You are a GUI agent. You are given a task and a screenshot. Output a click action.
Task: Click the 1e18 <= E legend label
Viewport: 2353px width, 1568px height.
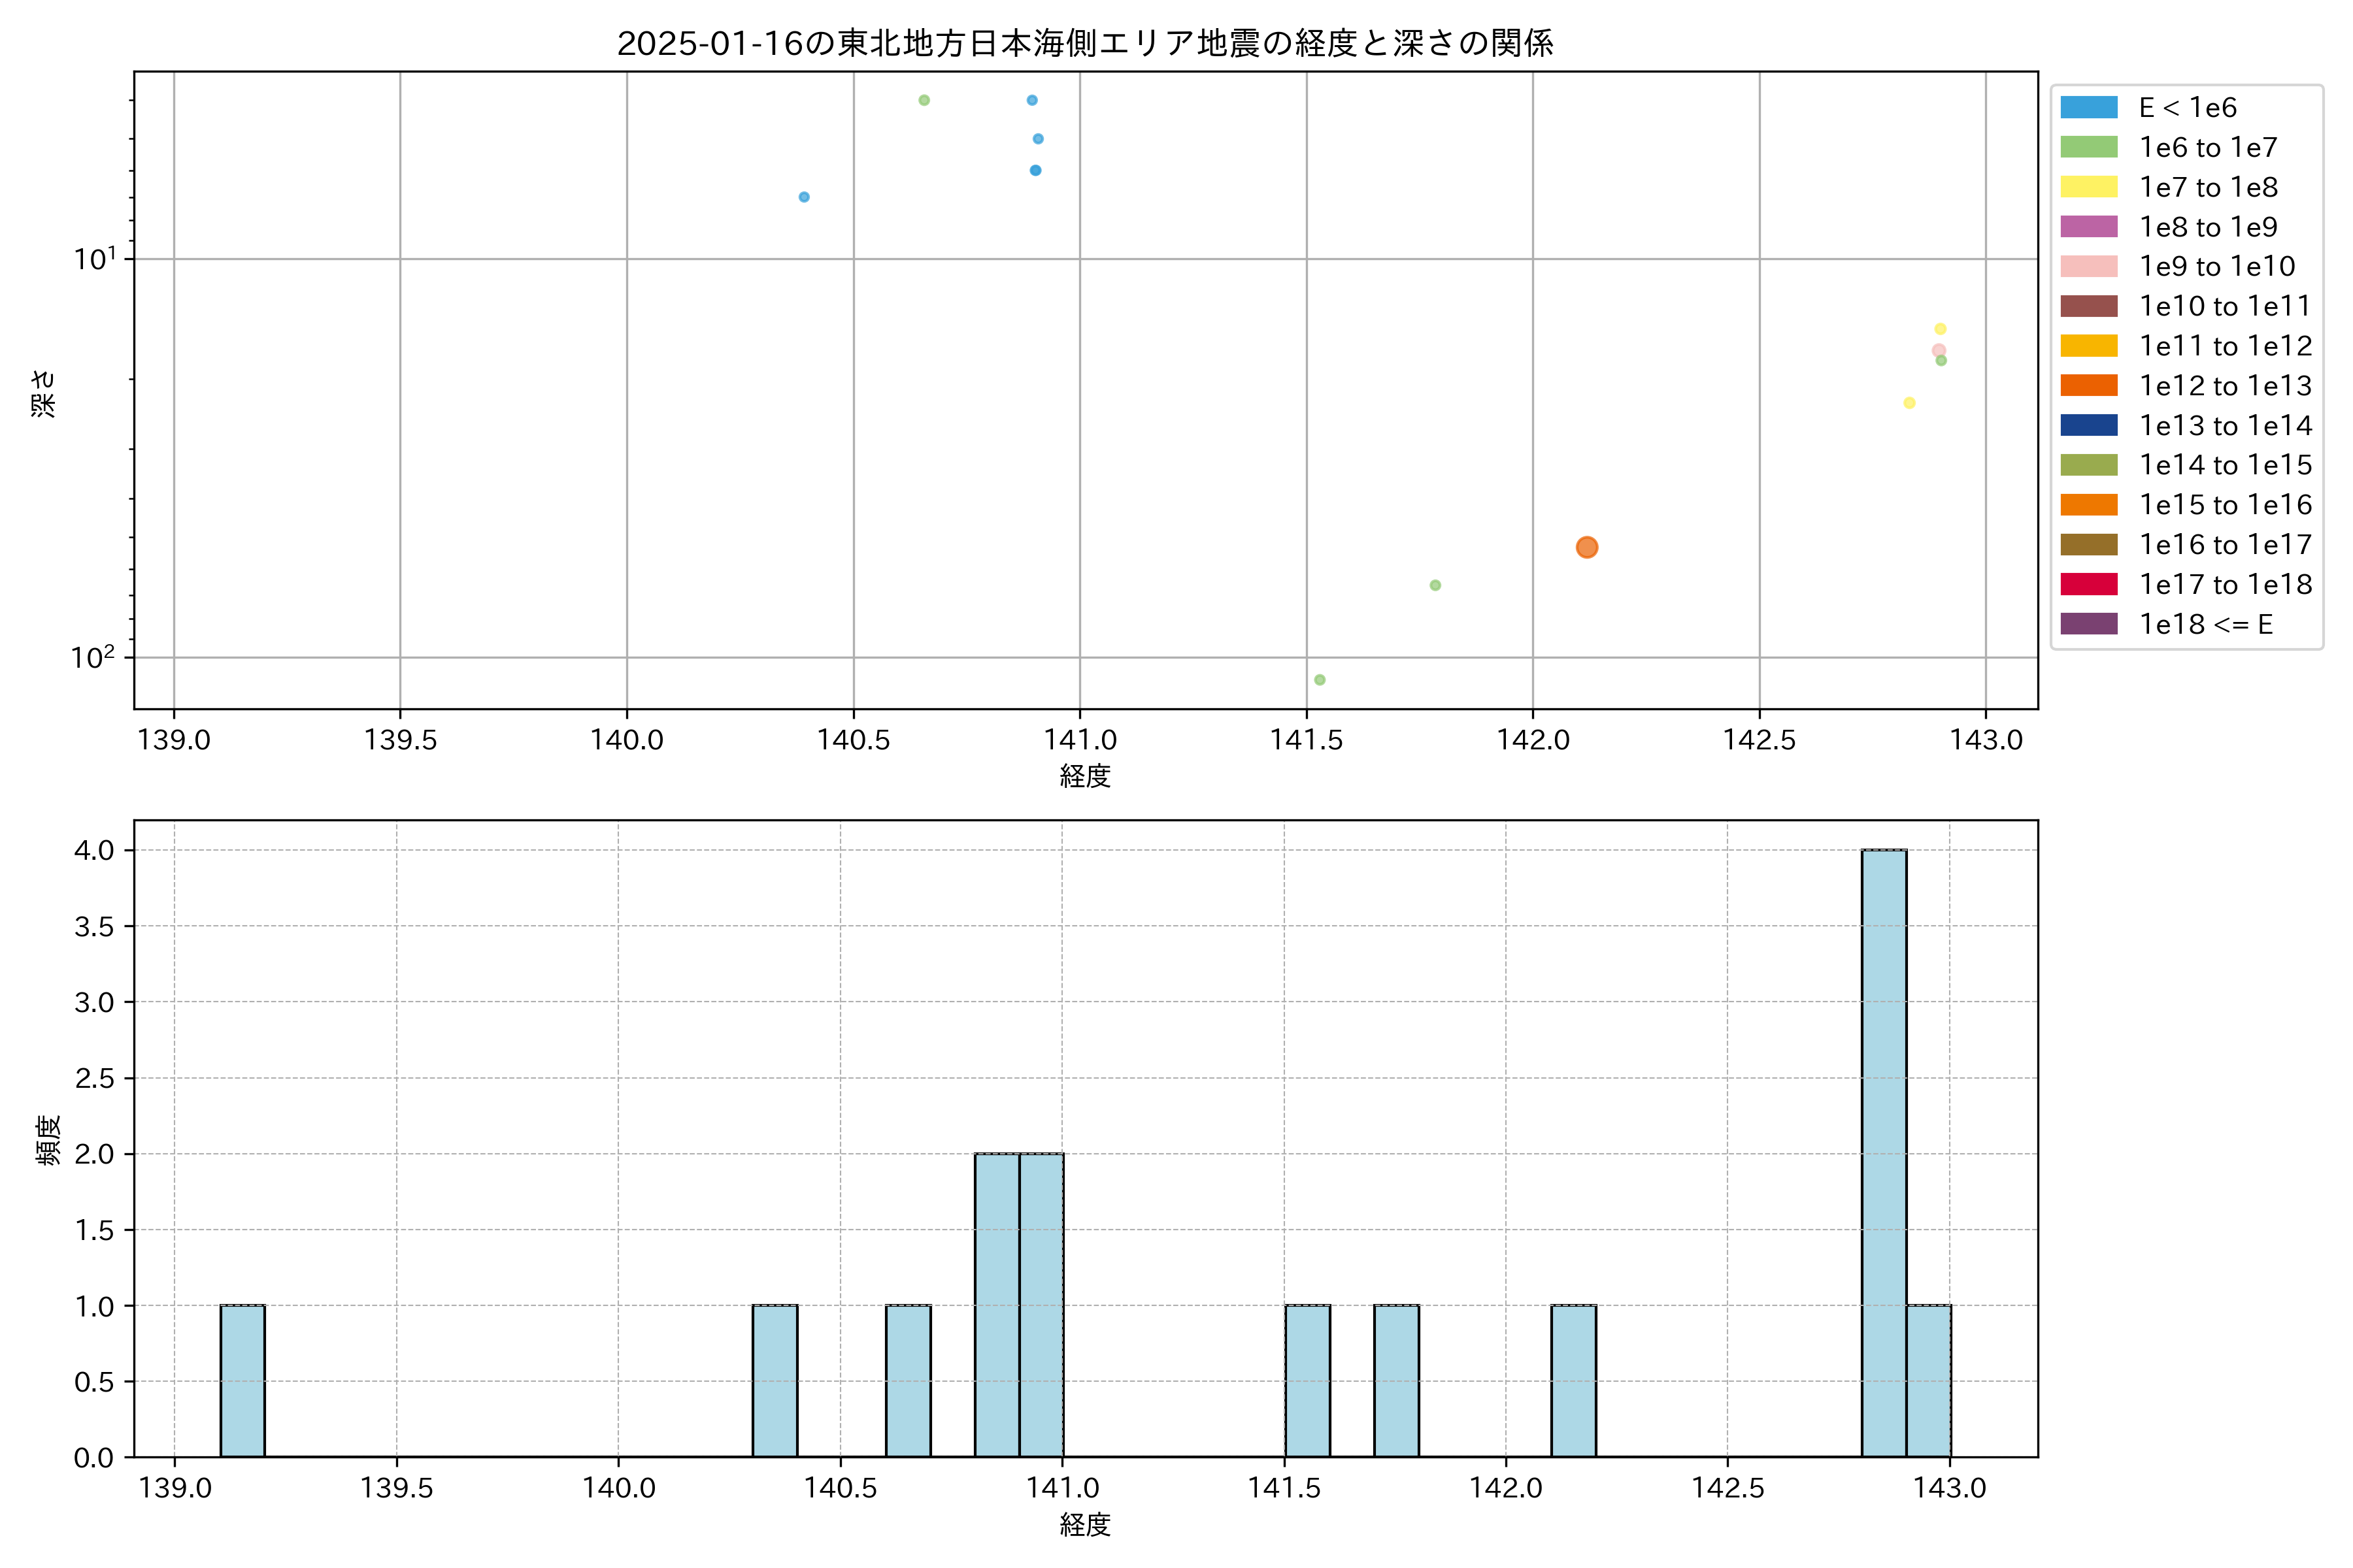pyautogui.click(x=2206, y=624)
